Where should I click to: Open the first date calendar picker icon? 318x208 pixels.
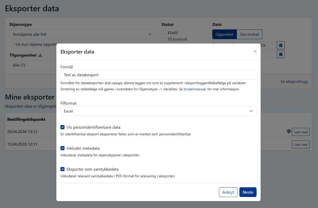click(x=281, y=45)
